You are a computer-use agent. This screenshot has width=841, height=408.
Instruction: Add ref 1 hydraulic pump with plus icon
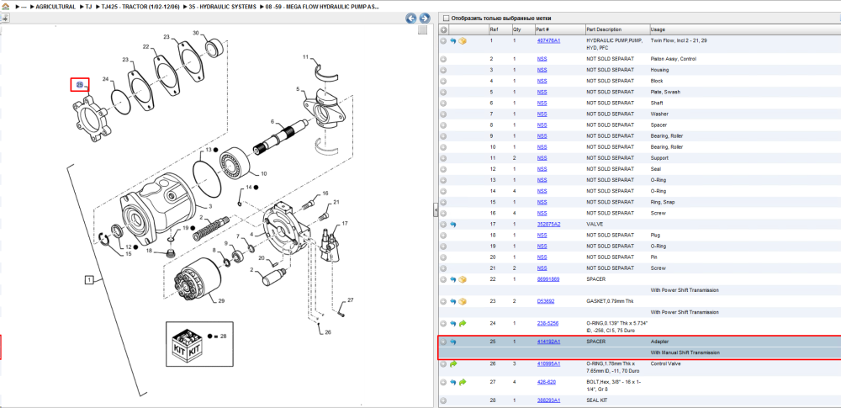[443, 40]
